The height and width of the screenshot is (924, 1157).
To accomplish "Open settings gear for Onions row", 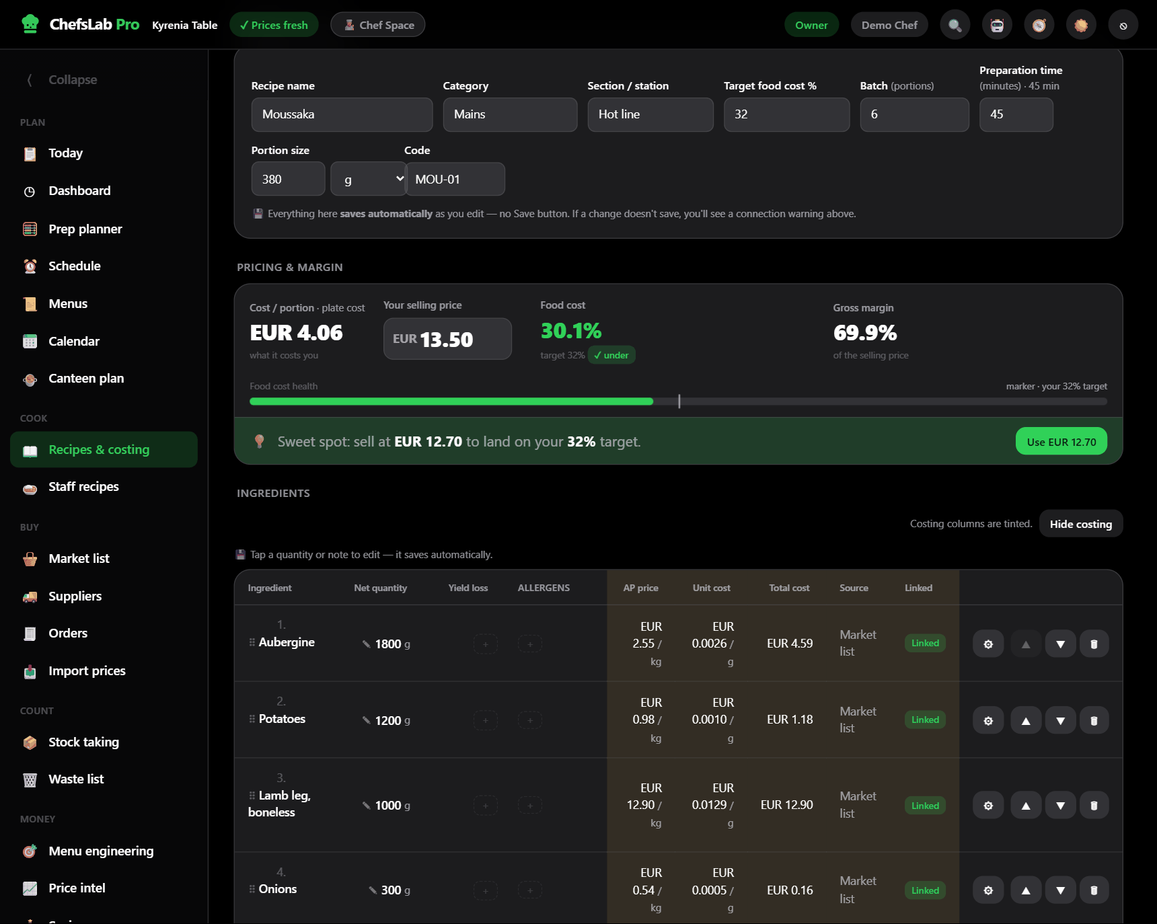I will coord(988,890).
